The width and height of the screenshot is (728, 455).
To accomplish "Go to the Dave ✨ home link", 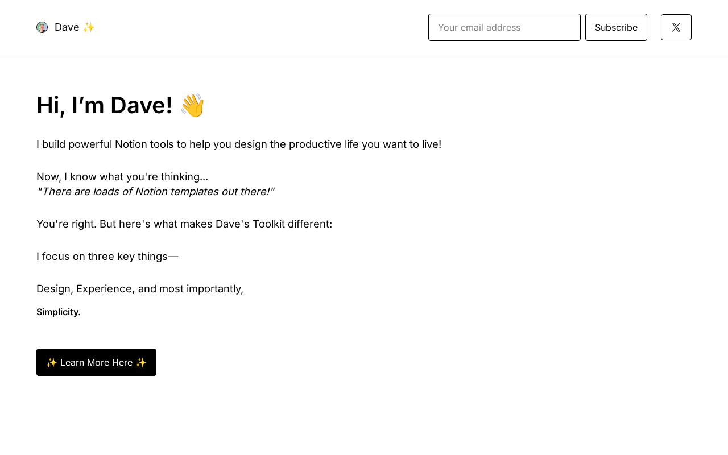I will [x=75, y=27].
